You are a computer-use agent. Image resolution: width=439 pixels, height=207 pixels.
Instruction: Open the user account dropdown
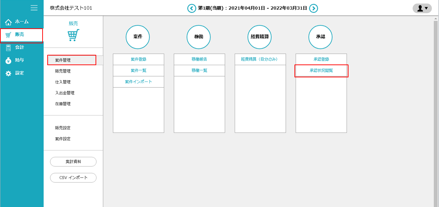point(422,8)
